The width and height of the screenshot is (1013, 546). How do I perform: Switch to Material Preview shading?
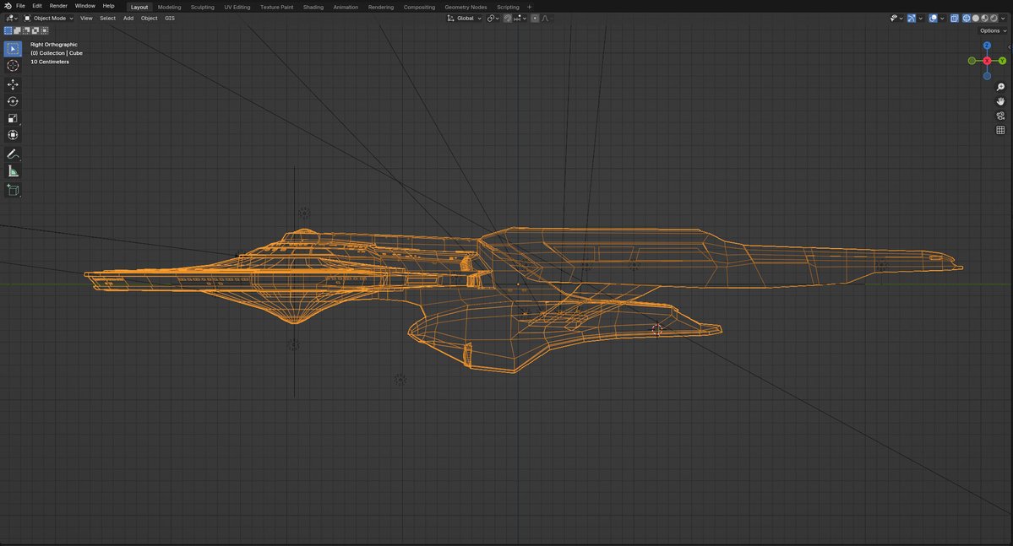tap(984, 18)
